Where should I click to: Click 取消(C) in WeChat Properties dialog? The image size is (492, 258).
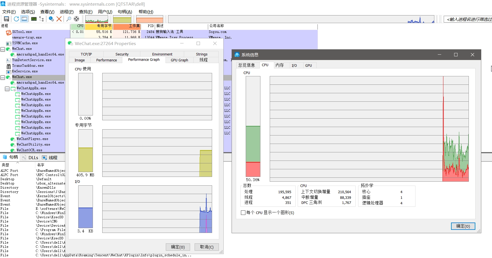pyautogui.click(x=207, y=247)
